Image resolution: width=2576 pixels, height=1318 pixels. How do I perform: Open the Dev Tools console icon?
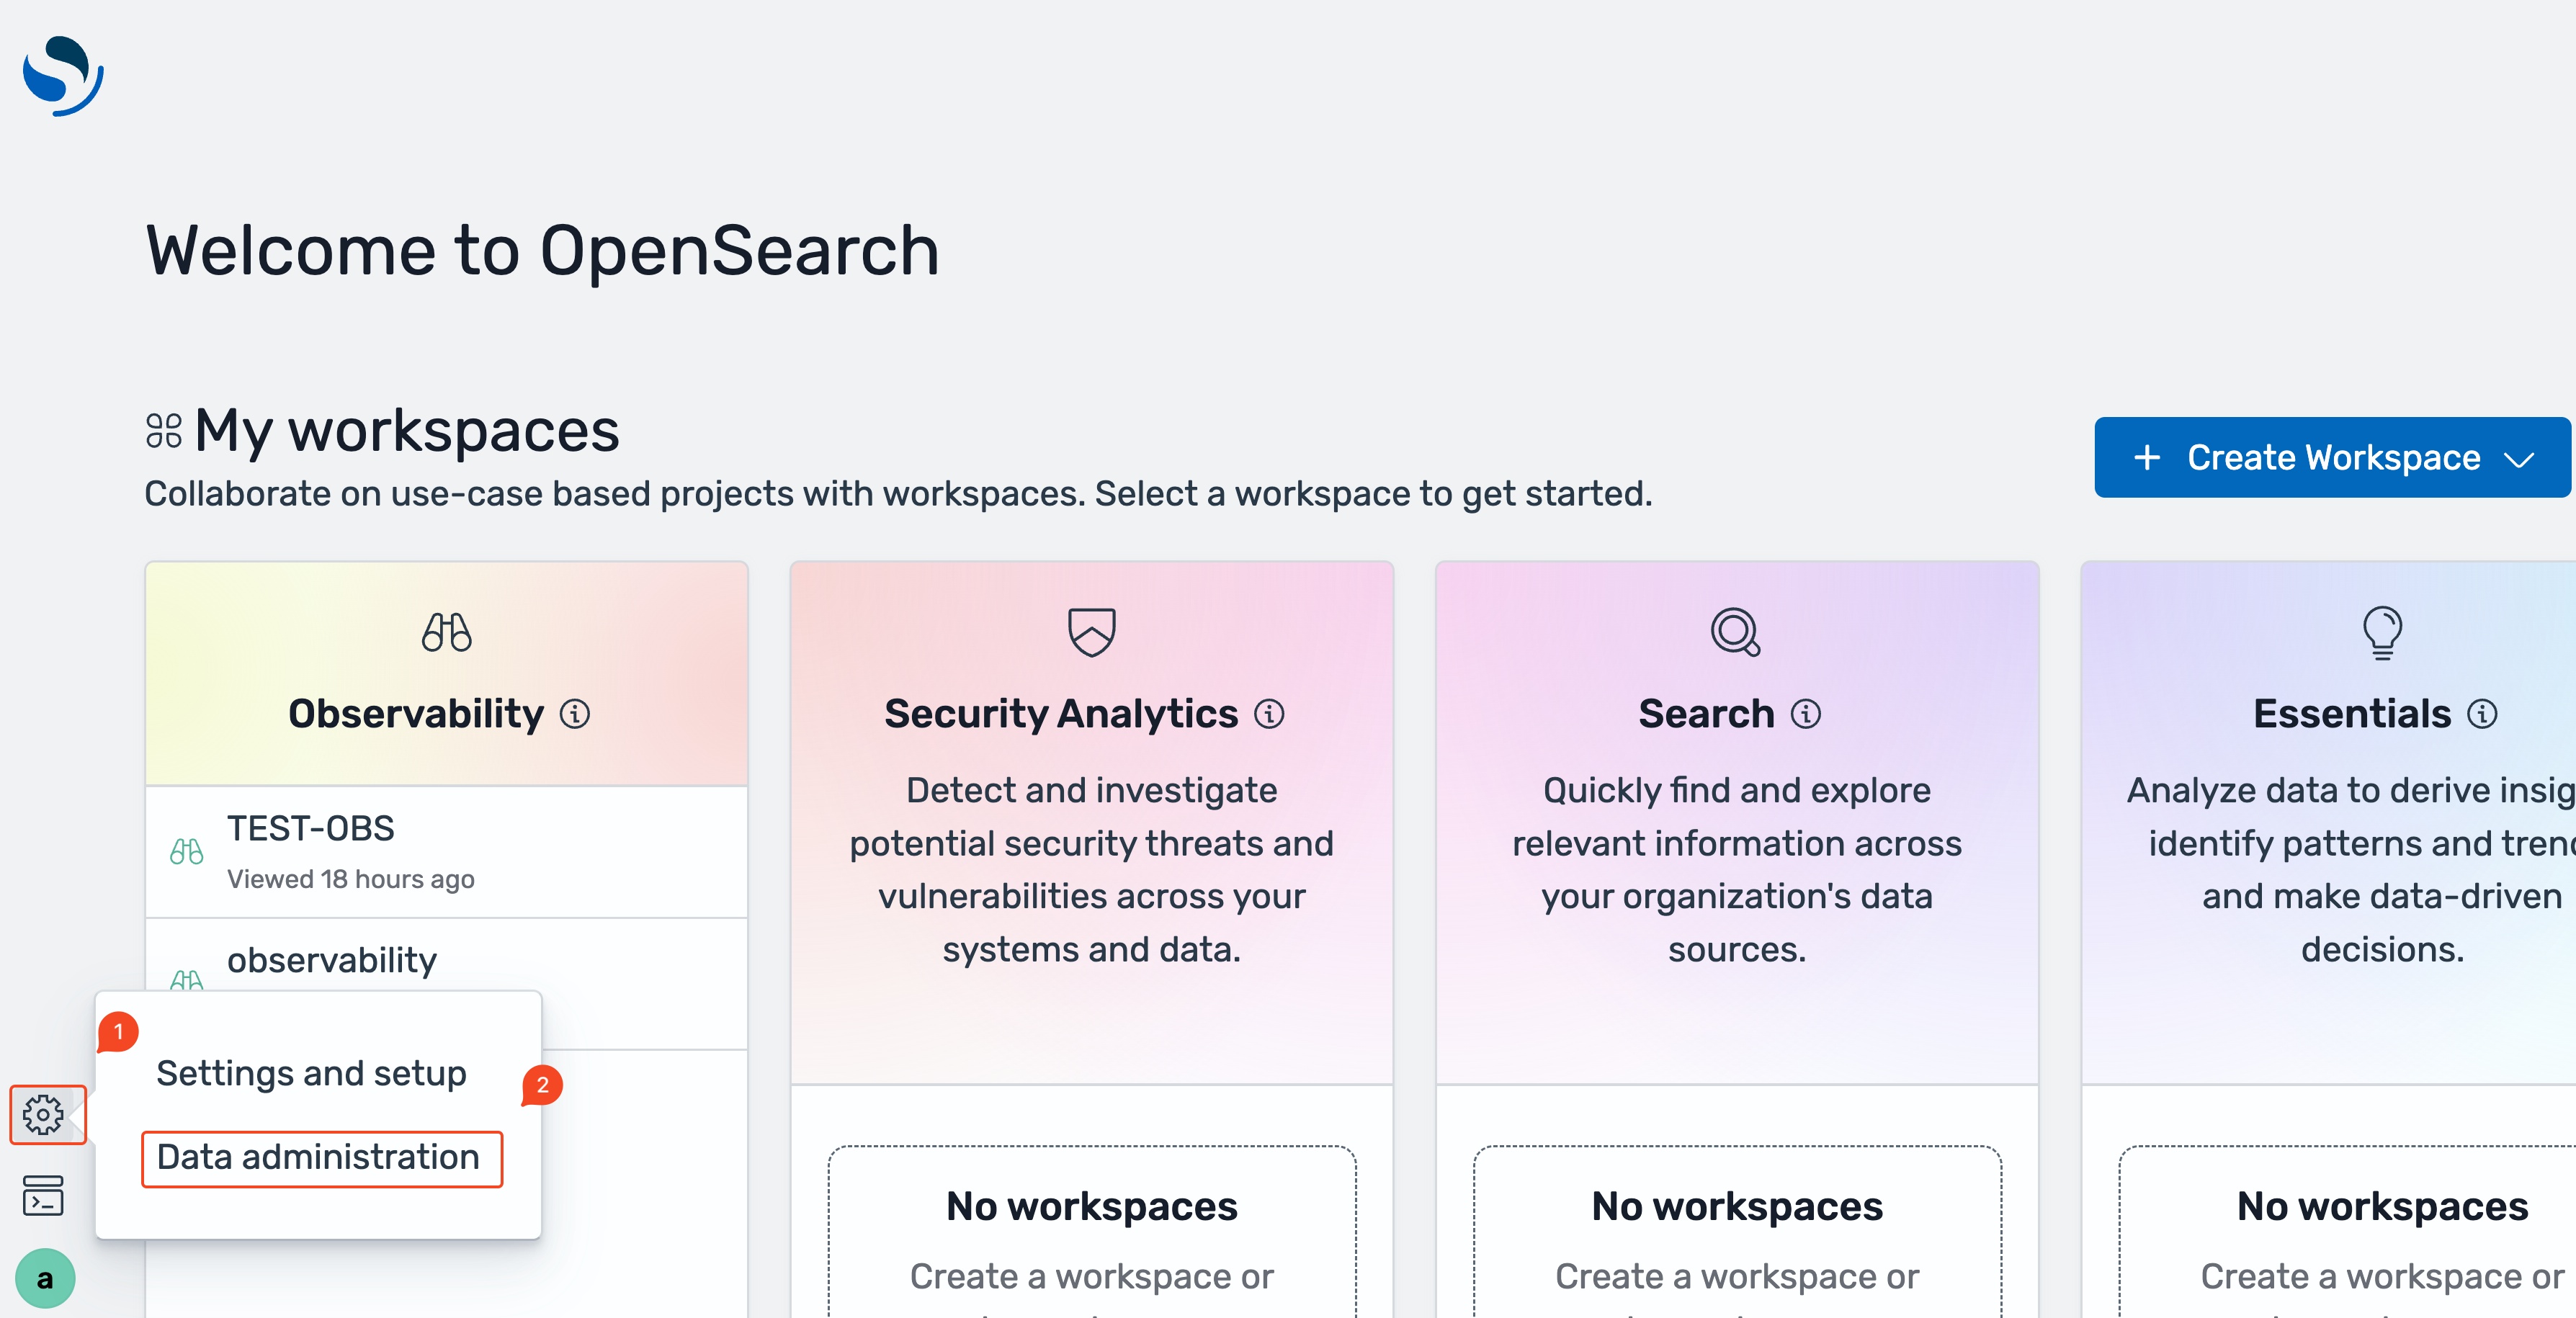tap(43, 1195)
